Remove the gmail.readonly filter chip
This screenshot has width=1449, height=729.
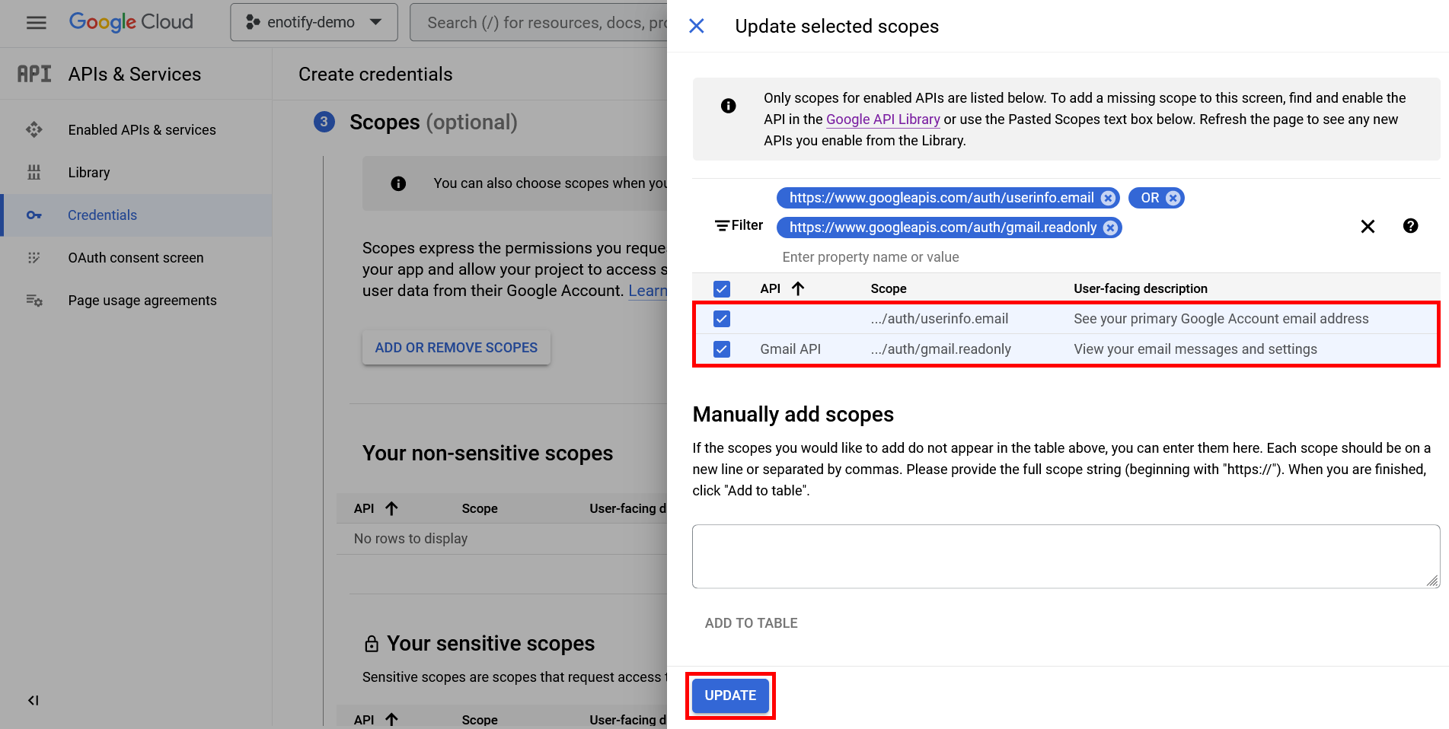tap(1111, 228)
